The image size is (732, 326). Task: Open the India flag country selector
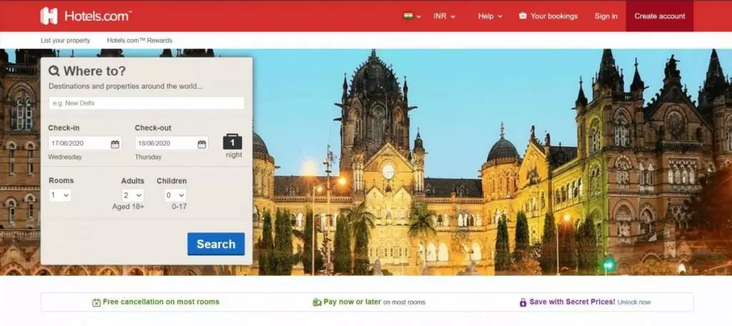tap(412, 16)
